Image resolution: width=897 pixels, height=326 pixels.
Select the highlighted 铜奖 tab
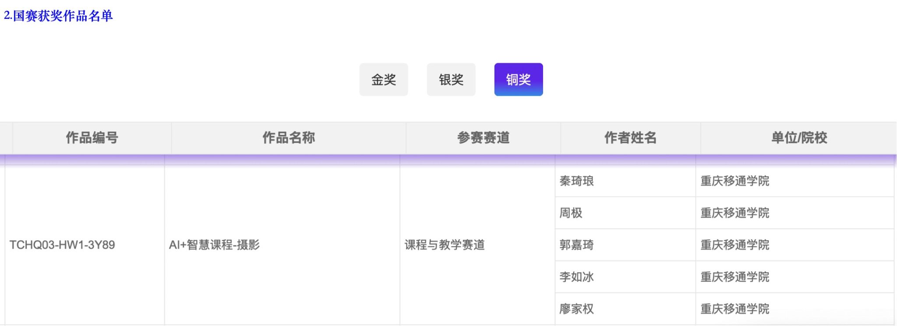click(518, 80)
